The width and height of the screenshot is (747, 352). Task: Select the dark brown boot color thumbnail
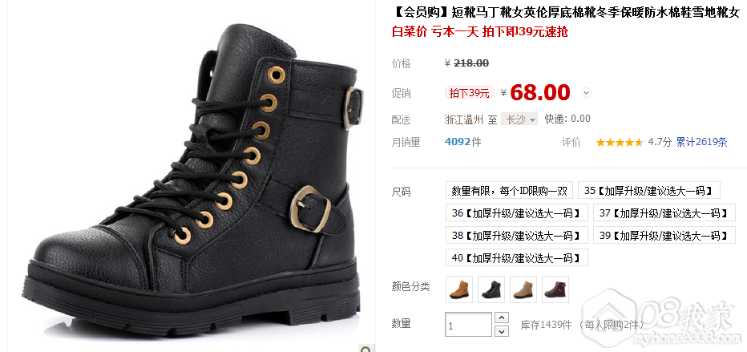point(555,289)
